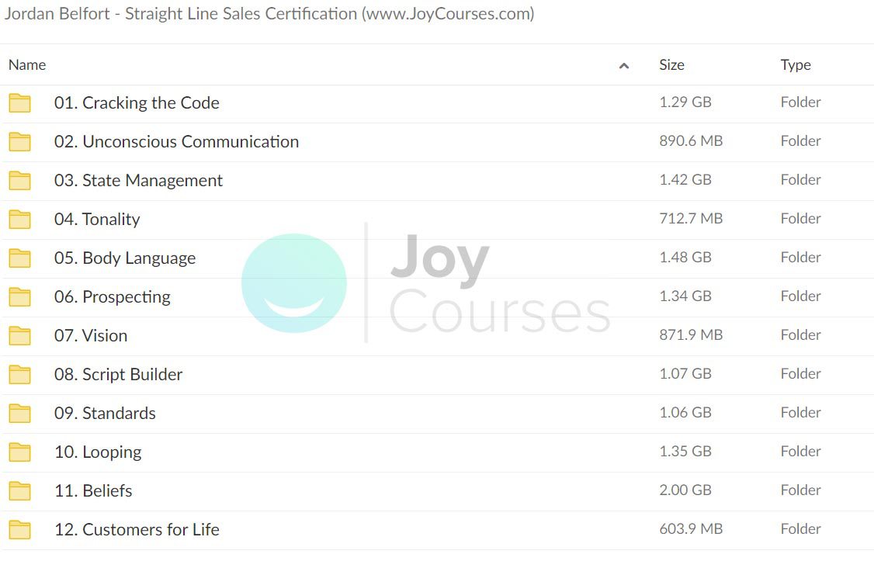Open the 06. Prospecting folder
This screenshot has width=874, height=568.
(x=112, y=297)
